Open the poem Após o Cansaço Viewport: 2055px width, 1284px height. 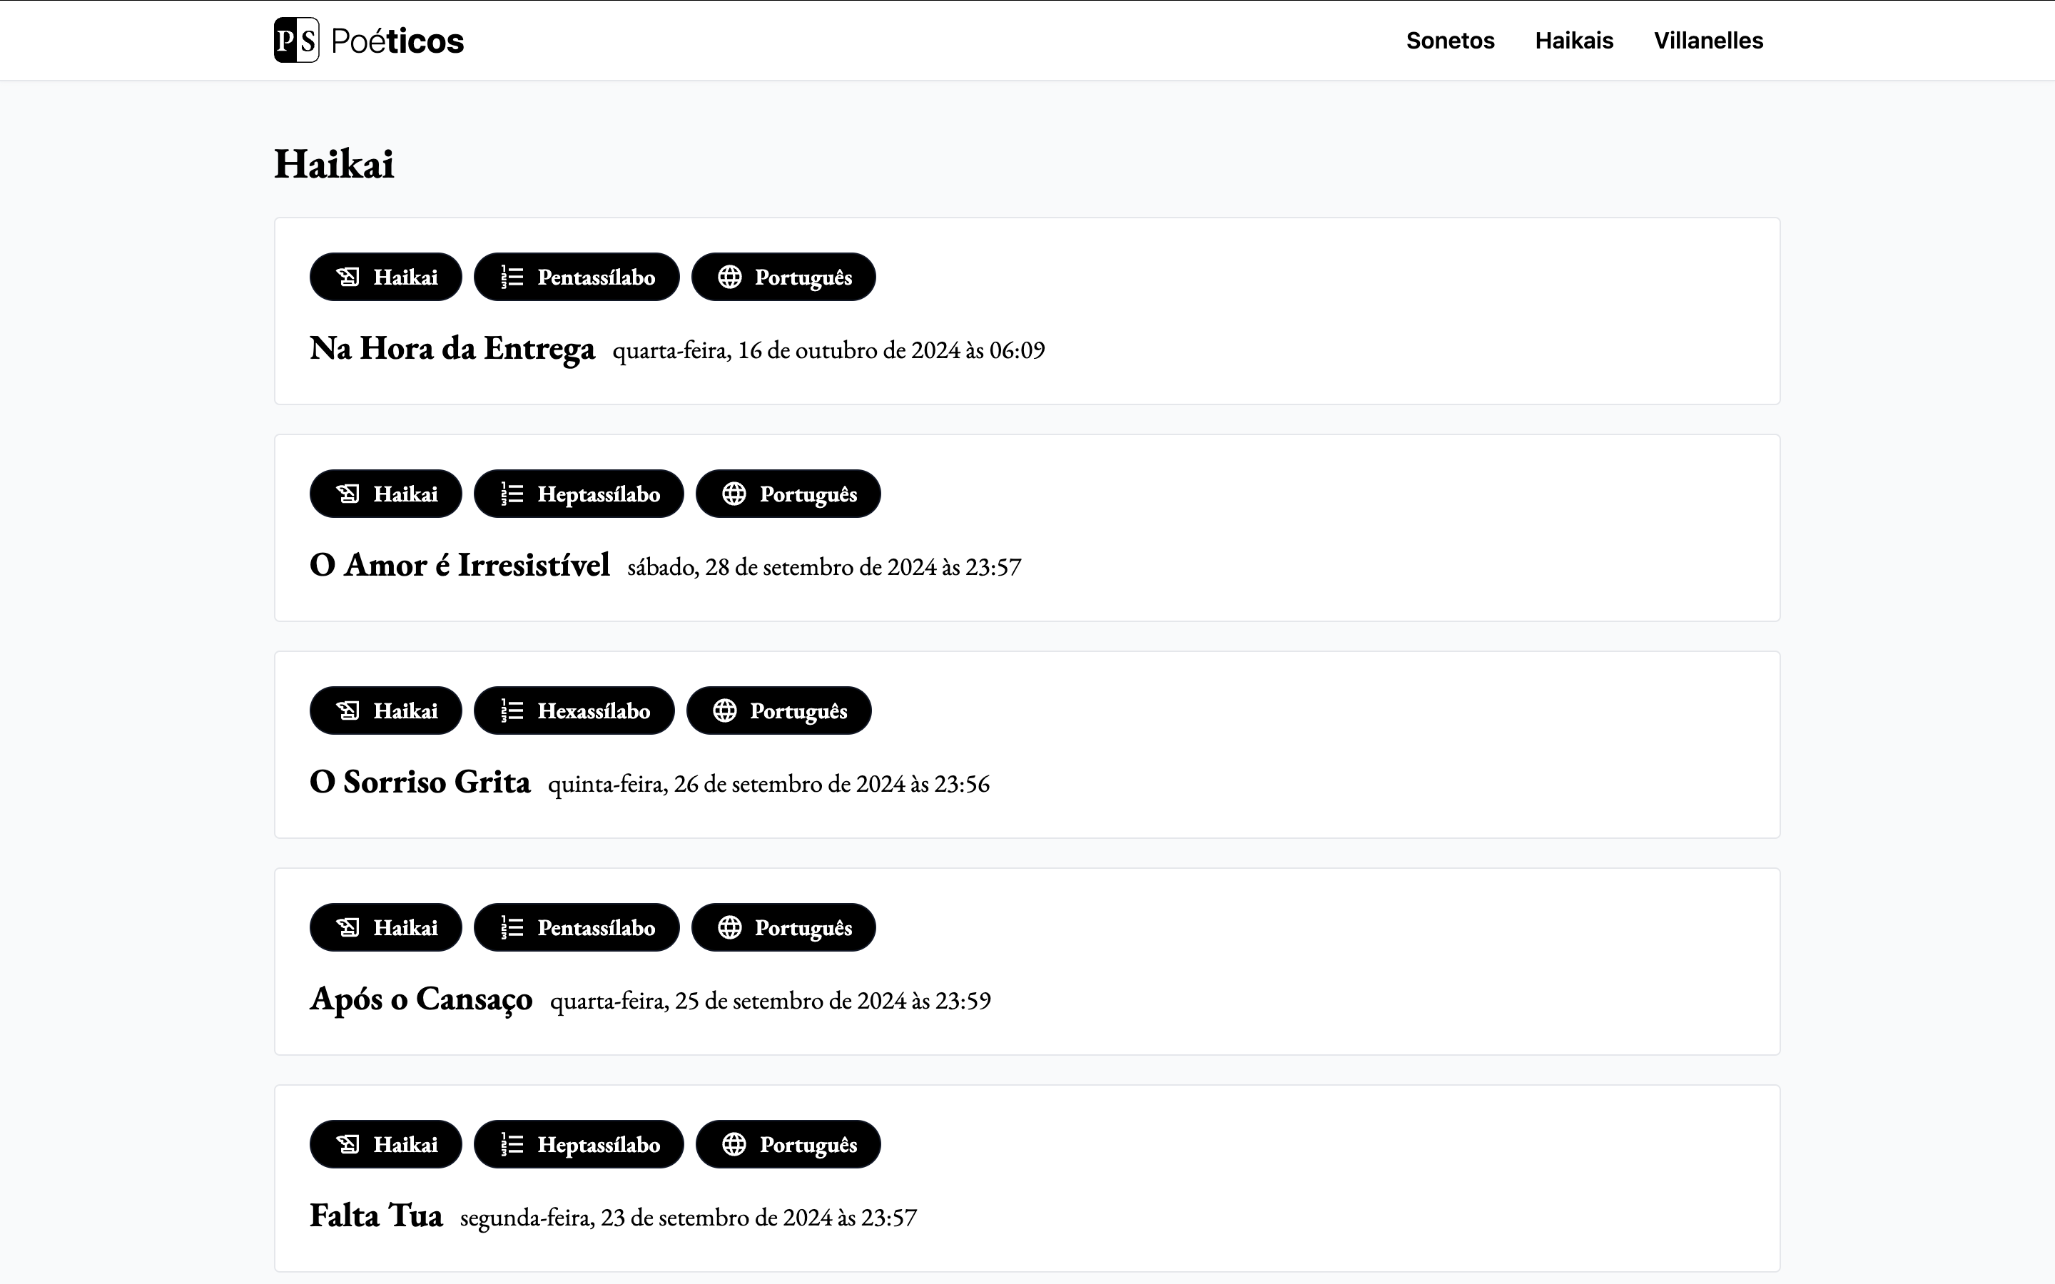pyautogui.click(x=421, y=999)
